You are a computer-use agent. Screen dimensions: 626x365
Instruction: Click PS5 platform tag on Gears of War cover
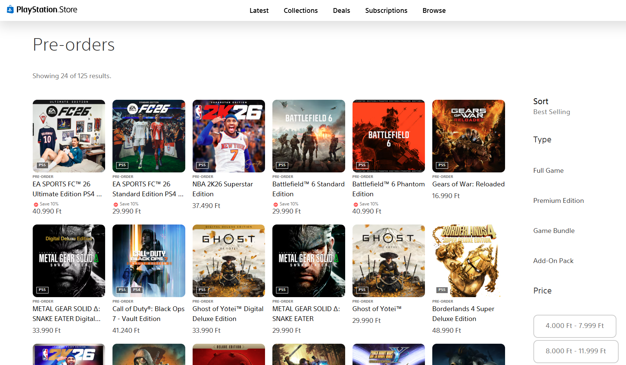(x=442, y=165)
